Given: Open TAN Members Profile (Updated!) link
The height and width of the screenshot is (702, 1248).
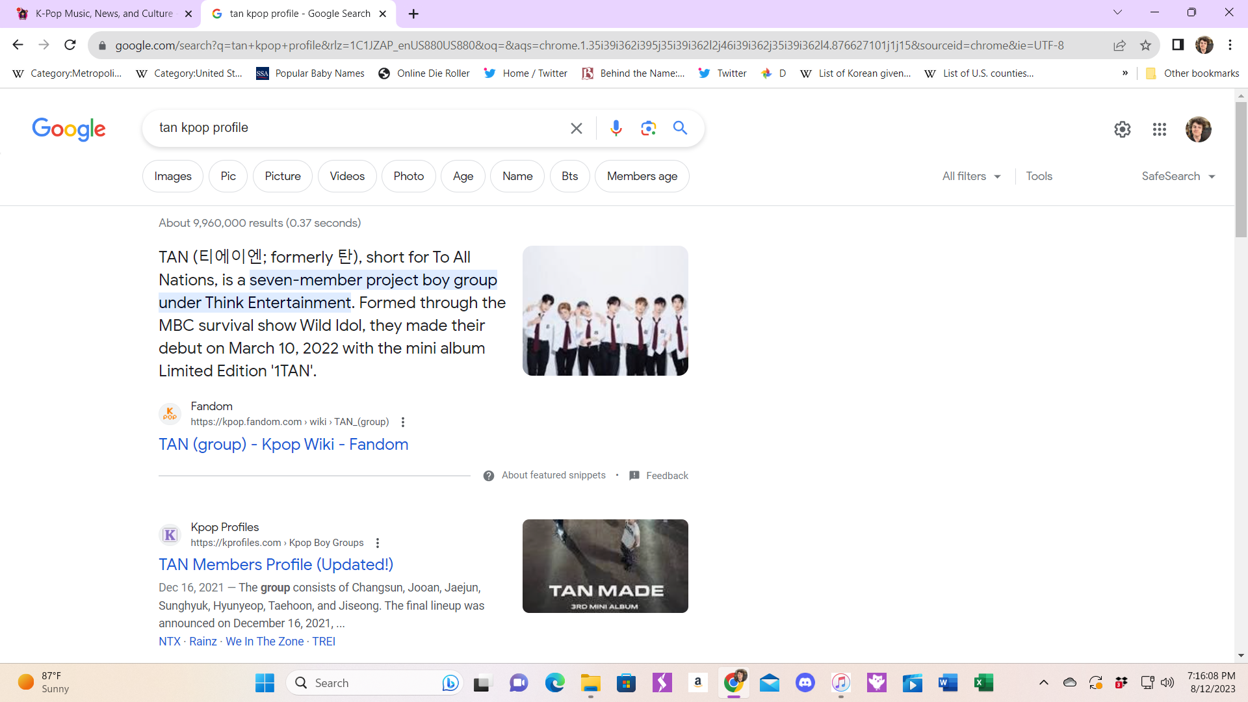Looking at the screenshot, I should click(x=276, y=565).
